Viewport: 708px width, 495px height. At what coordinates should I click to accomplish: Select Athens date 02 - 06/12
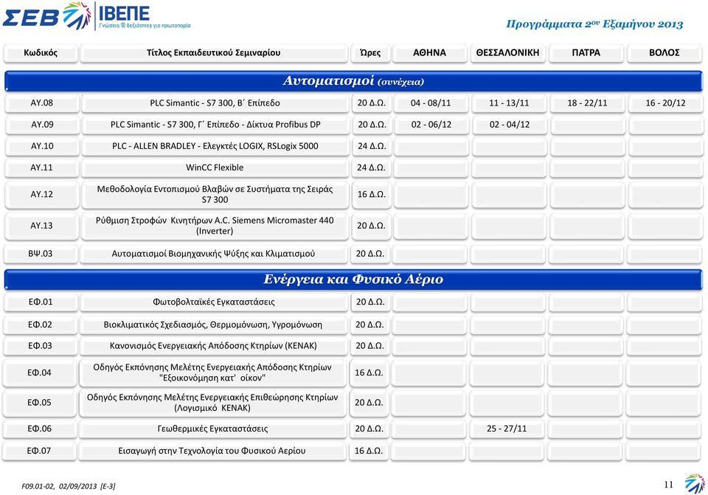click(431, 125)
